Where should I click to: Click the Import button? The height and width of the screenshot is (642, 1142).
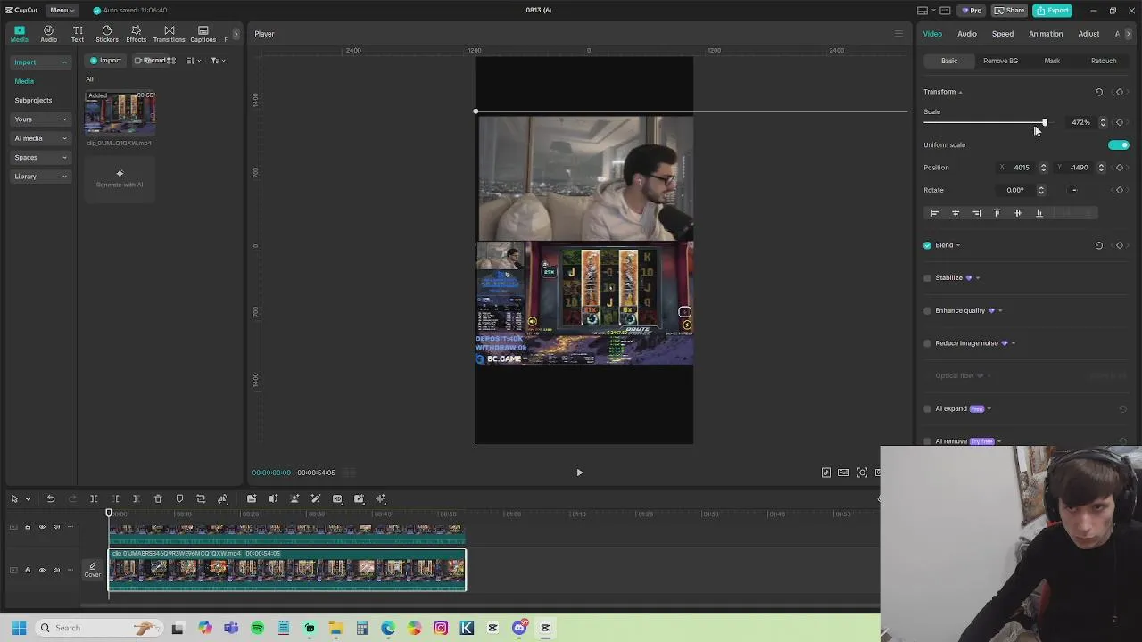pos(105,61)
